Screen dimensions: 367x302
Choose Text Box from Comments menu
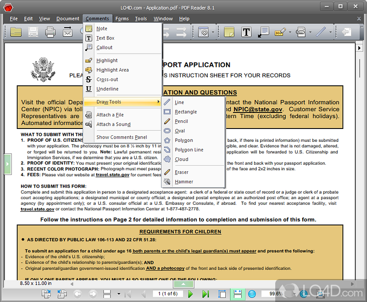click(122, 38)
